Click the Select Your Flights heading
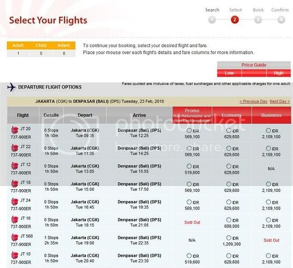This screenshot has width=293, height=268. pyautogui.click(x=48, y=20)
